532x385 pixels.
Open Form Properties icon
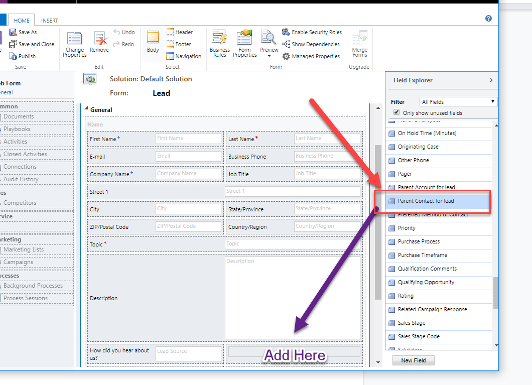pyautogui.click(x=244, y=38)
